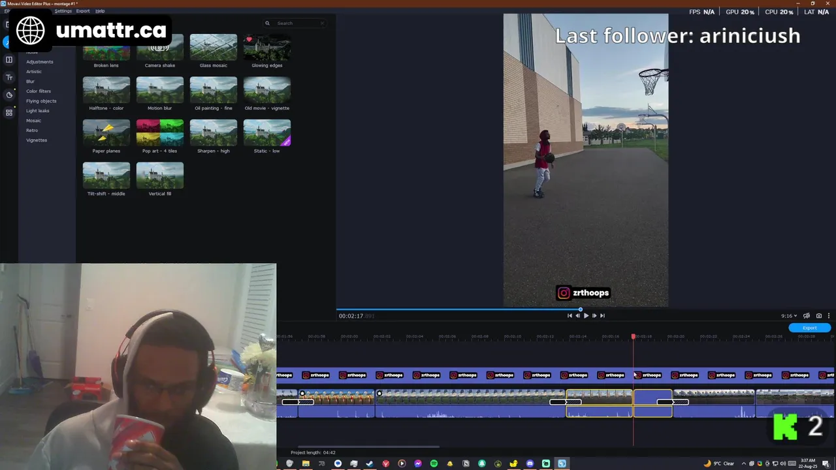Select the Vertical fill filter thumbnail
The width and height of the screenshot is (836, 470).
160,176
